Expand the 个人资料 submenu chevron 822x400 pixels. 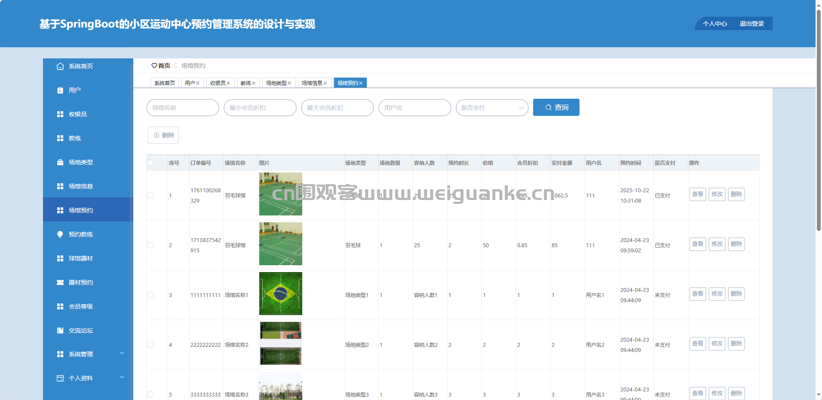tap(122, 377)
